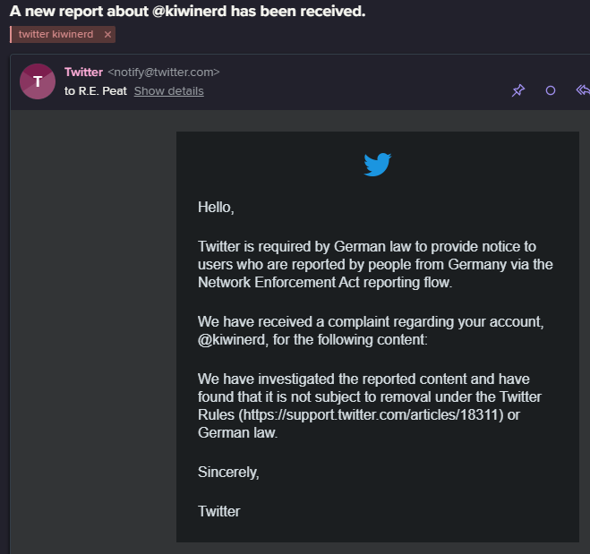Image resolution: width=590 pixels, height=554 pixels.
Task: Click the Twitter signature at bottom
Action: [x=219, y=512]
